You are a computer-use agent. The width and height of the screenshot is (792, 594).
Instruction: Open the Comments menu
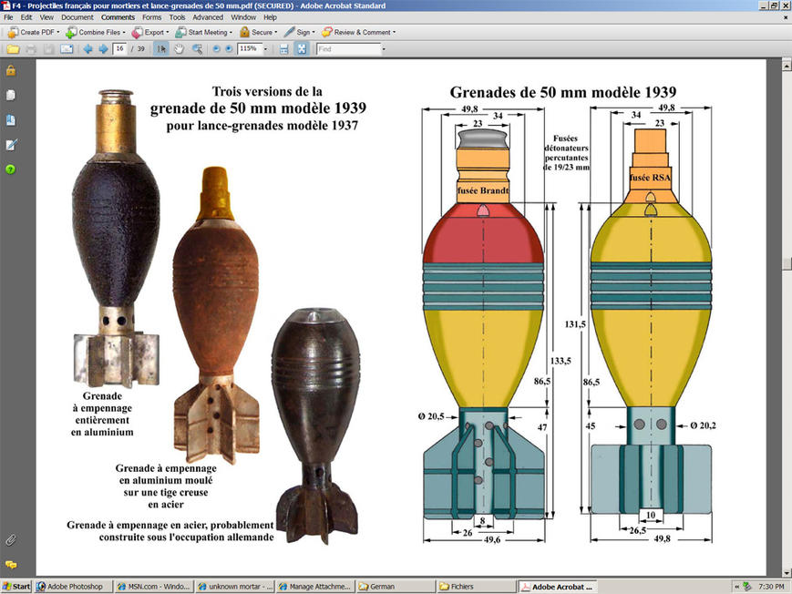[118, 17]
